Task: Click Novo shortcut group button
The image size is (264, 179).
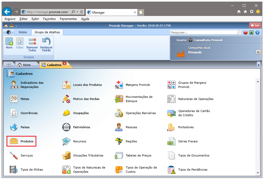Action: coord(9,43)
